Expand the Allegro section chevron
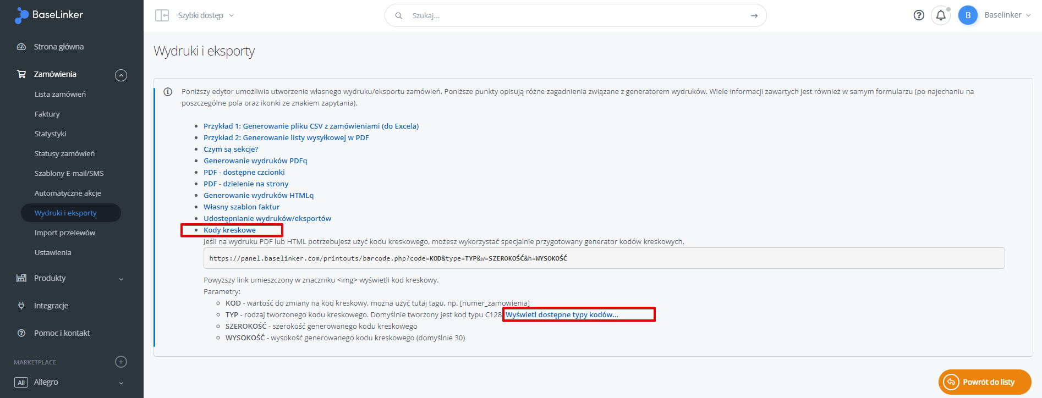Viewport: 1042px width, 398px height. 121,383
